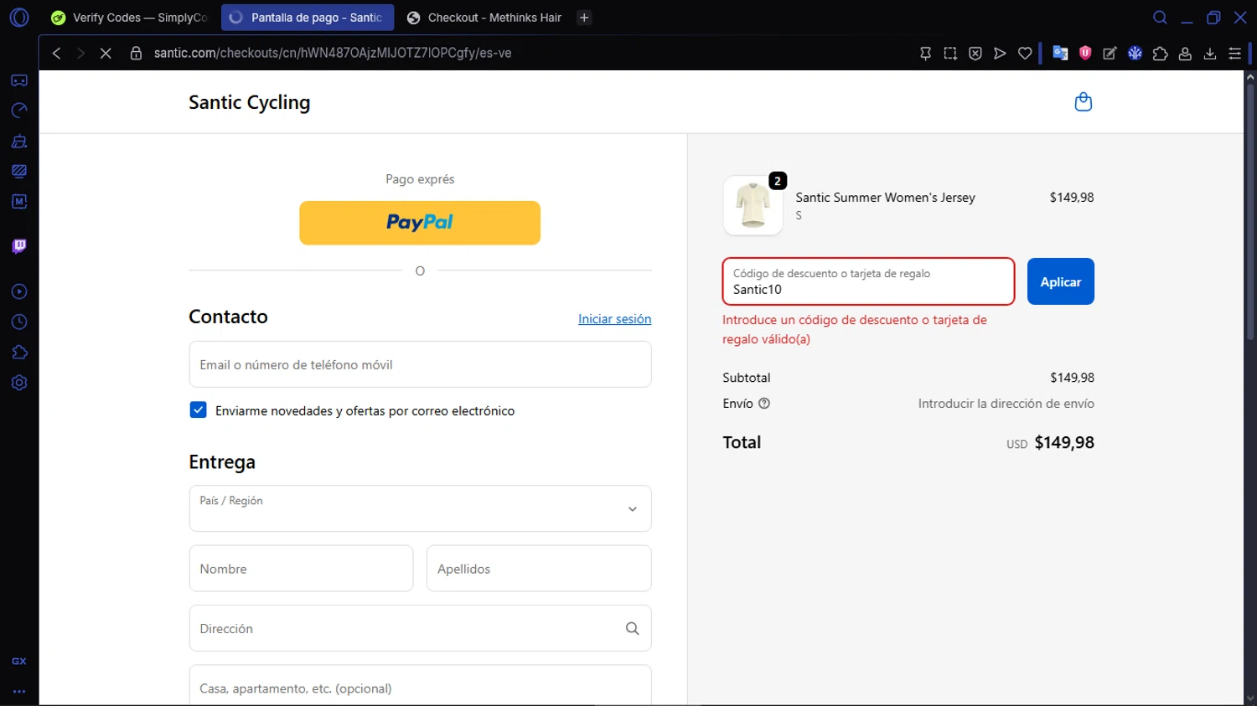Open the shopping bag cart icon

[1084, 102]
